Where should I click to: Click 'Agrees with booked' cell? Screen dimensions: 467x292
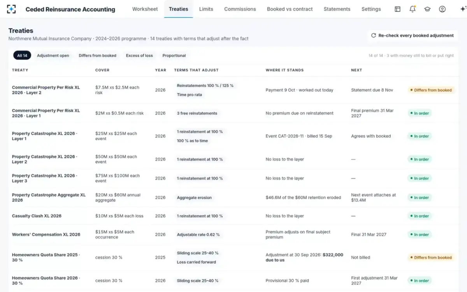(x=371, y=136)
